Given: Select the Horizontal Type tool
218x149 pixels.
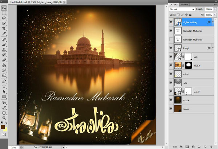Looking at the screenshot, I should [x=4, y=87].
